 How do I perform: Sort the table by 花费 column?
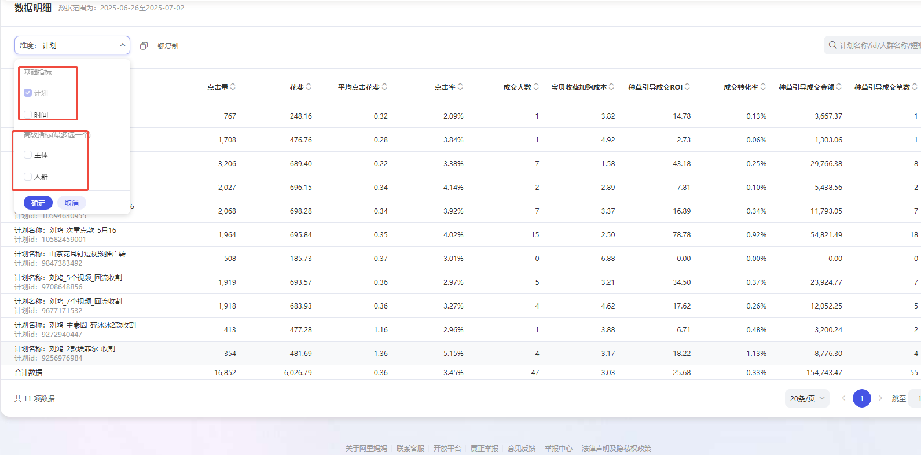309,87
